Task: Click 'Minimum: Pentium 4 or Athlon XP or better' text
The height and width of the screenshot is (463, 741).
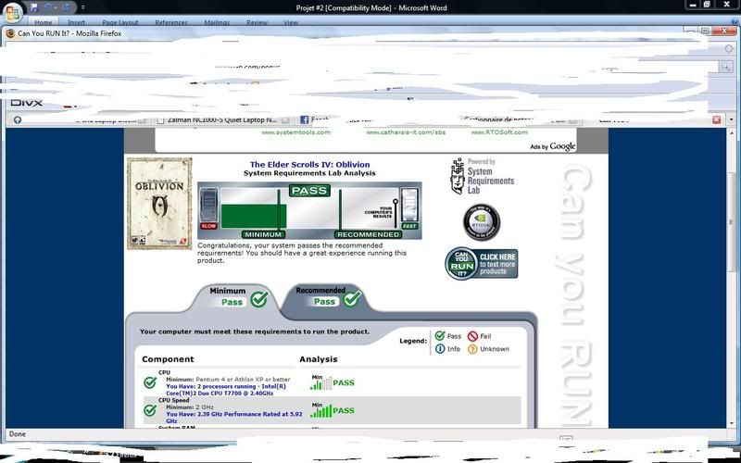Action: click(228, 380)
